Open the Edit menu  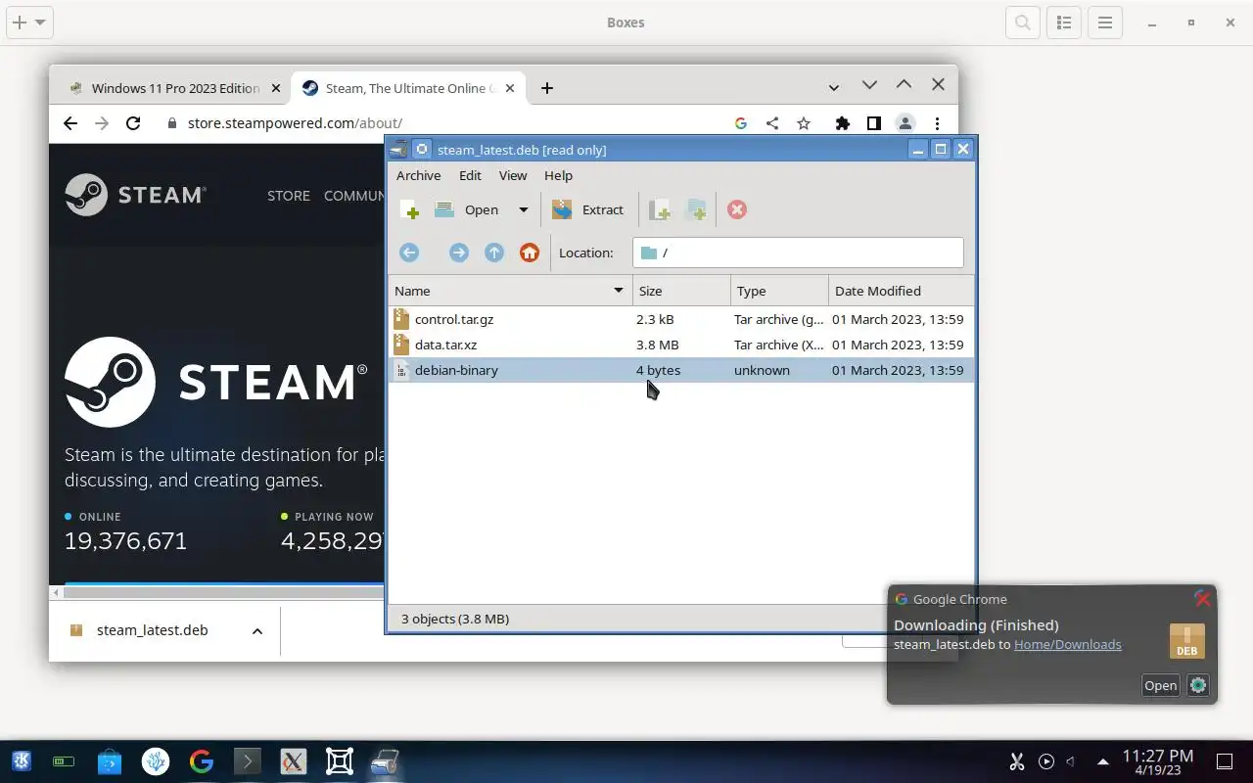(x=470, y=175)
